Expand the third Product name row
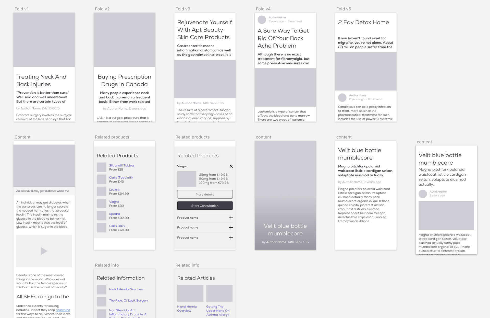 click(231, 238)
